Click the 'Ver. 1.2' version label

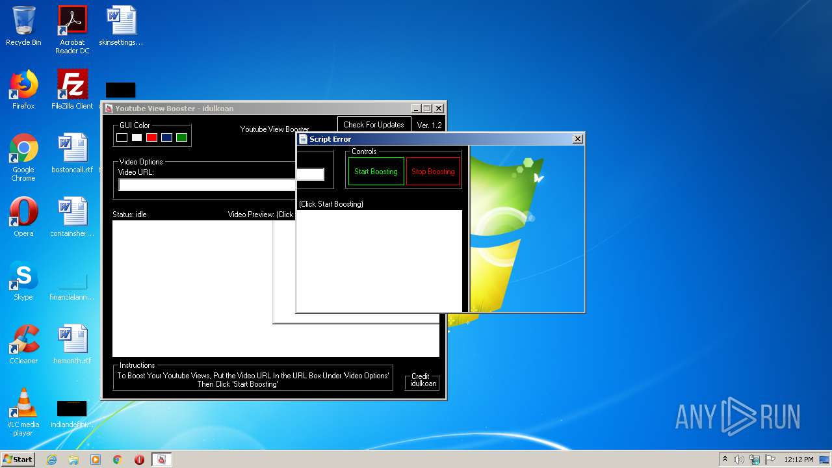click(x=429, y=125)
